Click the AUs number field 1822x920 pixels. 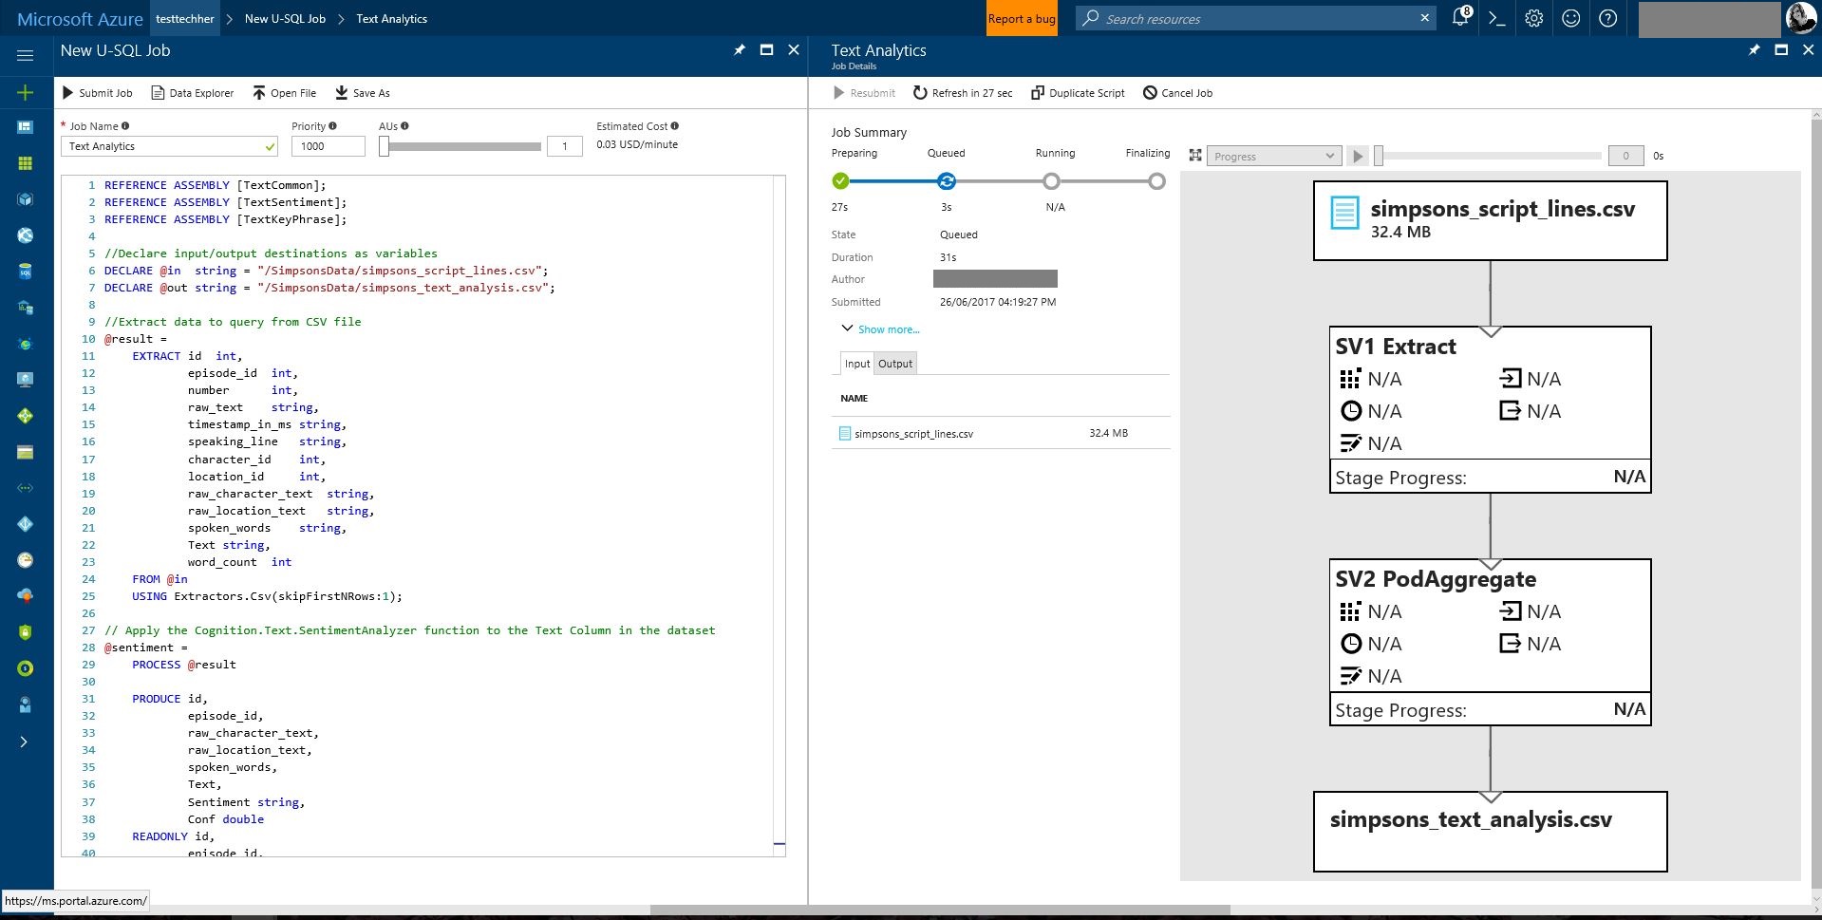coord(564,146)
